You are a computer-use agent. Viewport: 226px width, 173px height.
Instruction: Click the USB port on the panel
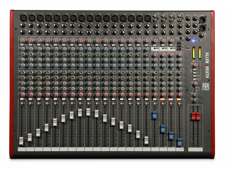(180, 38)
